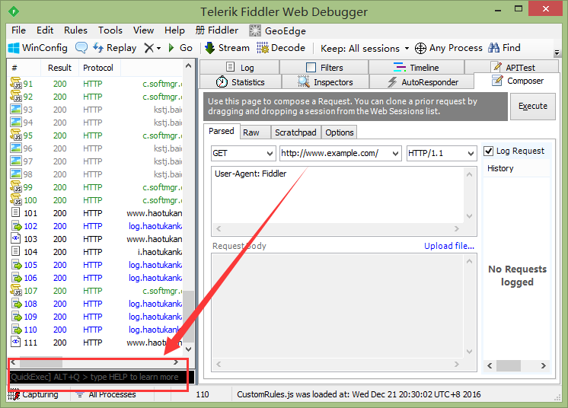
Task: Open the Tools menu
Action: [x=110, y=30]
